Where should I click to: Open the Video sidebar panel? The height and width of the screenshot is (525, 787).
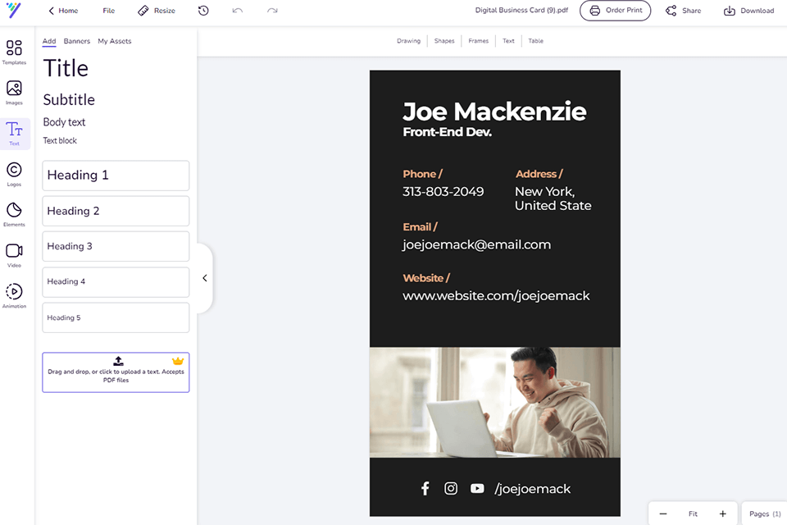(14, 254)
